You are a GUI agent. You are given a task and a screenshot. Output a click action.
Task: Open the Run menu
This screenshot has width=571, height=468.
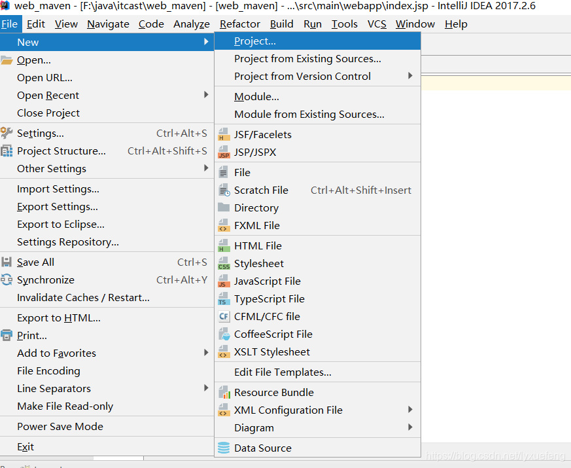tap(313, 24)
